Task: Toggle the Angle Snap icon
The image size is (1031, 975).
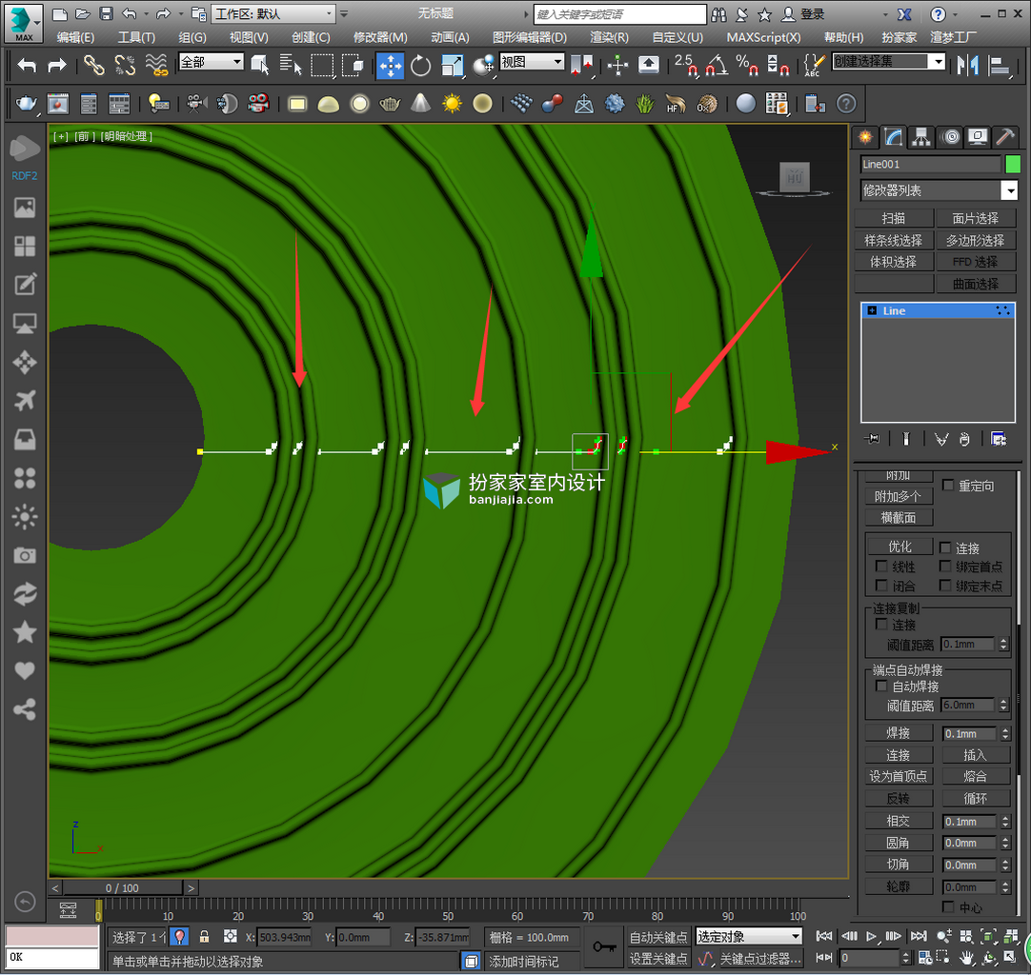Action: pyautogui.click(x=716, y=65)
